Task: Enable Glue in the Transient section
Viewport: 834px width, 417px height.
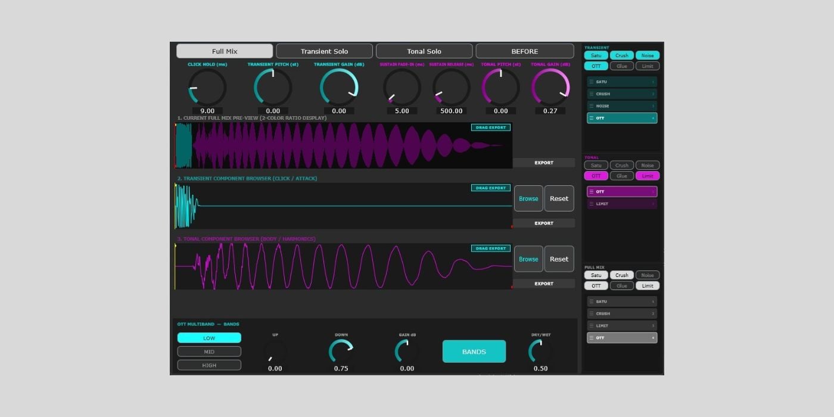Action: pyautogui.click(x=622, y=66)
